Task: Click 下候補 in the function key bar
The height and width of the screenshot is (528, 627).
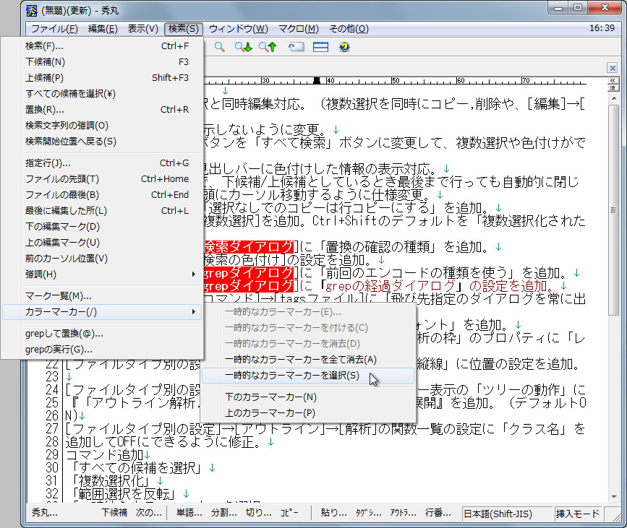Action: tap(114, 513)
